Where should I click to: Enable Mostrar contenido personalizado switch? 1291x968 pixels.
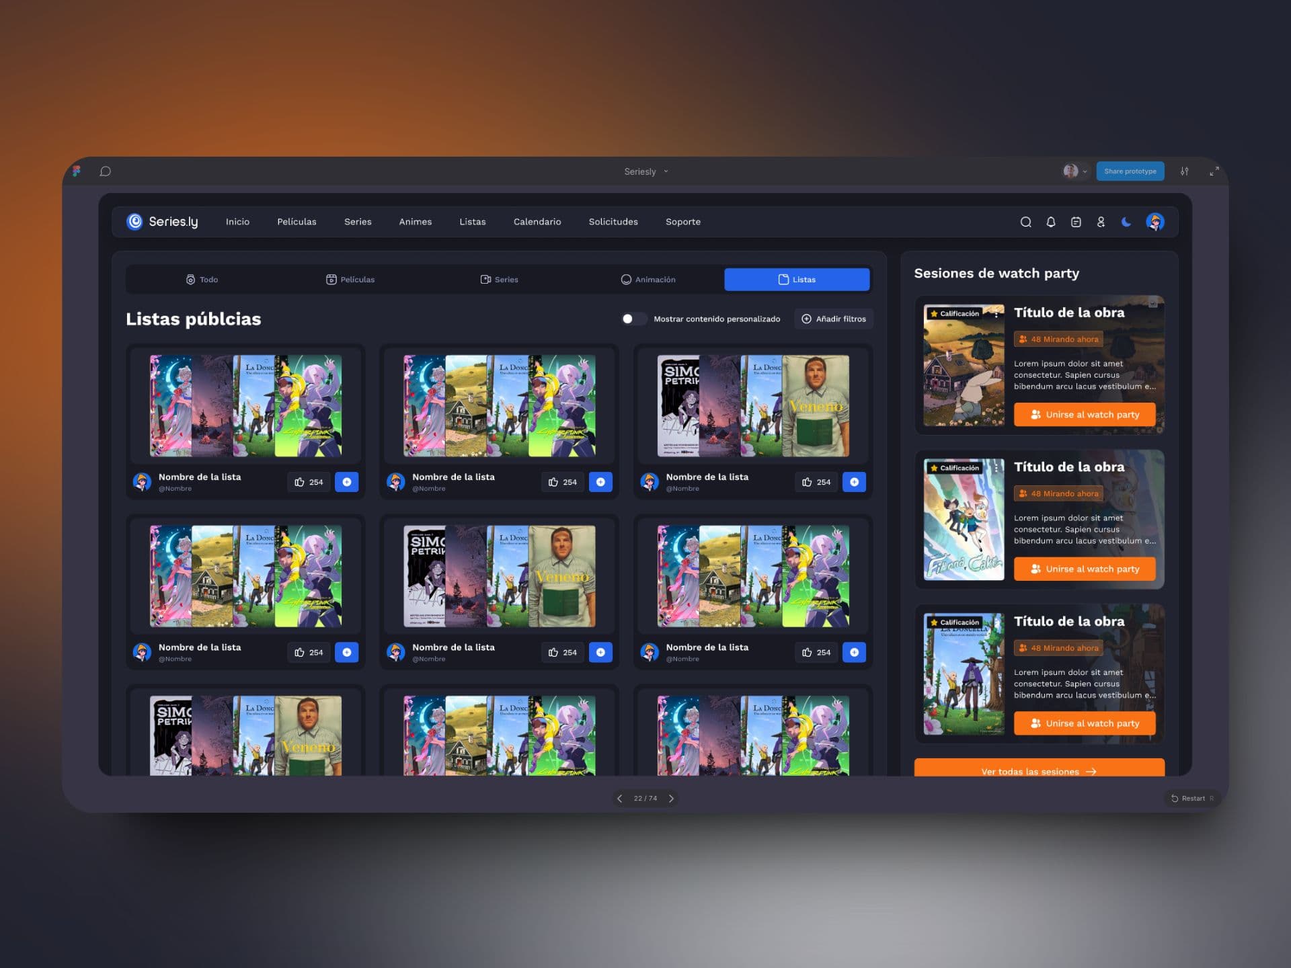633,319
